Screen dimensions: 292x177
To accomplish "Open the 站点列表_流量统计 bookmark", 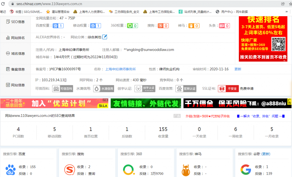I will coord(195,12).
